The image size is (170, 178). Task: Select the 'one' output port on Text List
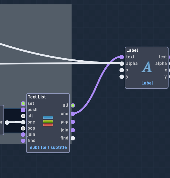tap(73, 114)
